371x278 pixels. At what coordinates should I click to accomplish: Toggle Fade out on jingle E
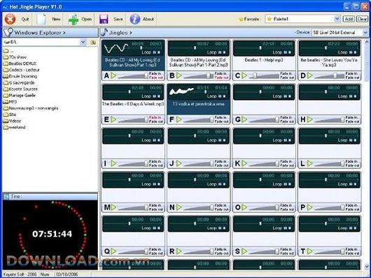click(x=156, y=122)
